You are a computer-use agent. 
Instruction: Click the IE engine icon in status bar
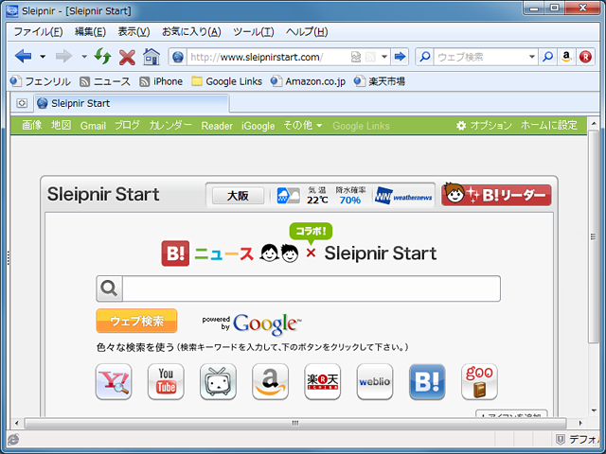click(x=13, y=439)
